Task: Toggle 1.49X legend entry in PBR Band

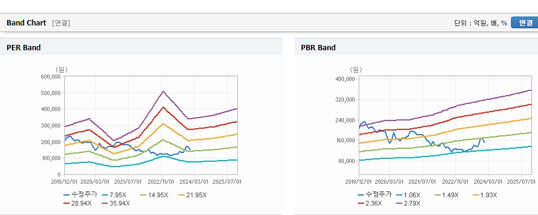Action: point(446,195)
